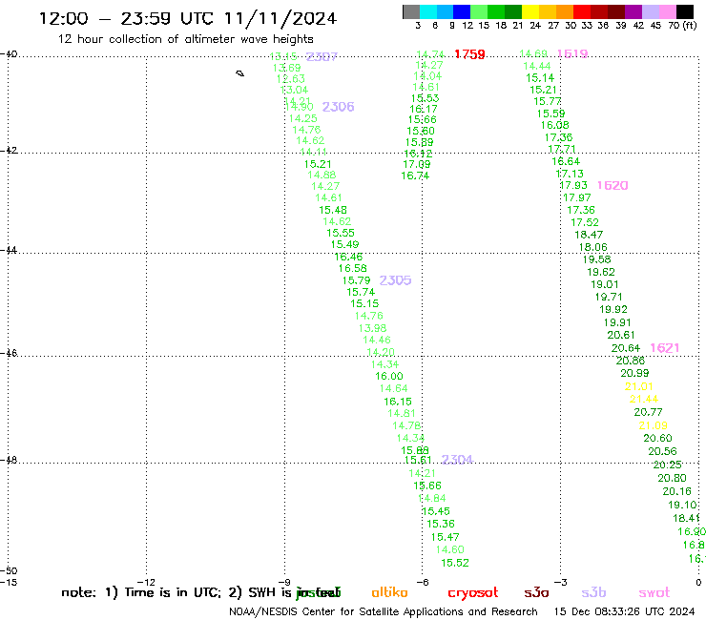Click the latitude axis label -44

tap(9, 250)
